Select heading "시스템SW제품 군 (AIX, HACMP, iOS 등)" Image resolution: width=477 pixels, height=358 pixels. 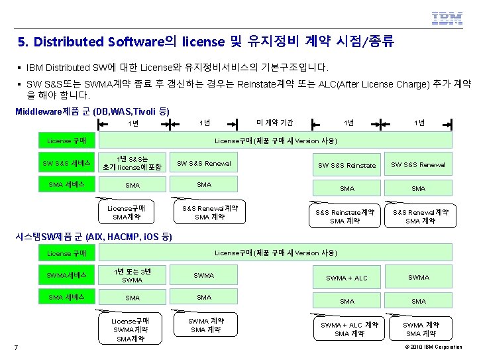click(93, 237)
